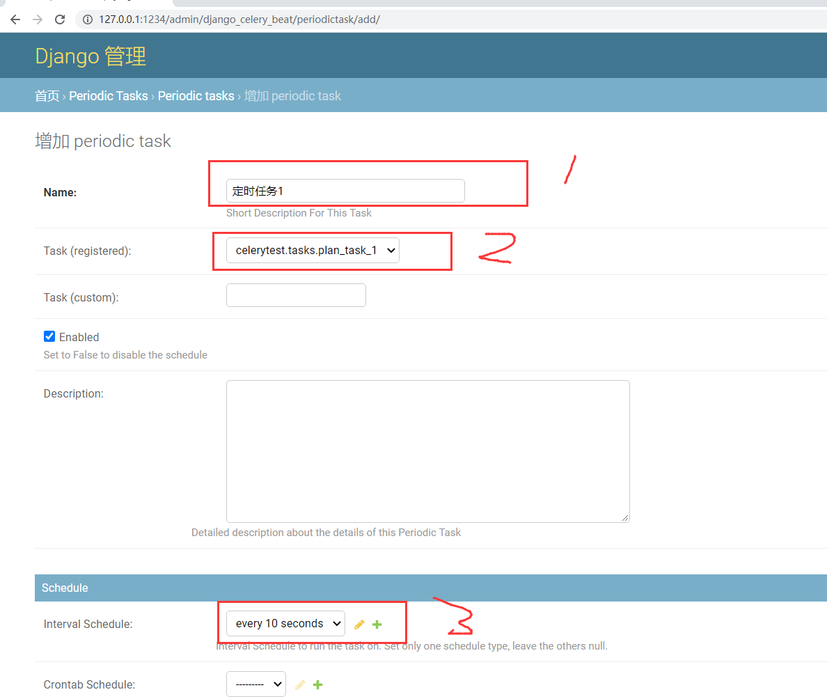Click the pencil edit icon beside Crontab Schedule
The height and width of the screenshot is (699, 827).
299,684
